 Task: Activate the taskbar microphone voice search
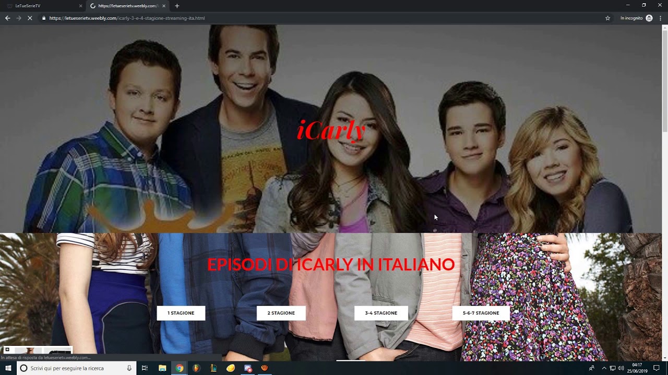click(129, 368)
